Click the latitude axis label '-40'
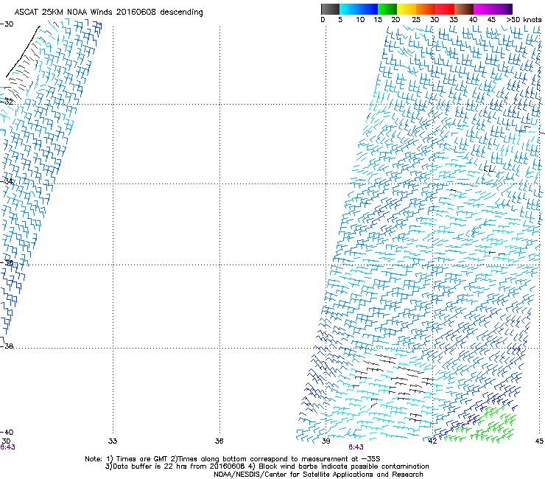This screenshot has height=479, width=545. pos(7,432)
